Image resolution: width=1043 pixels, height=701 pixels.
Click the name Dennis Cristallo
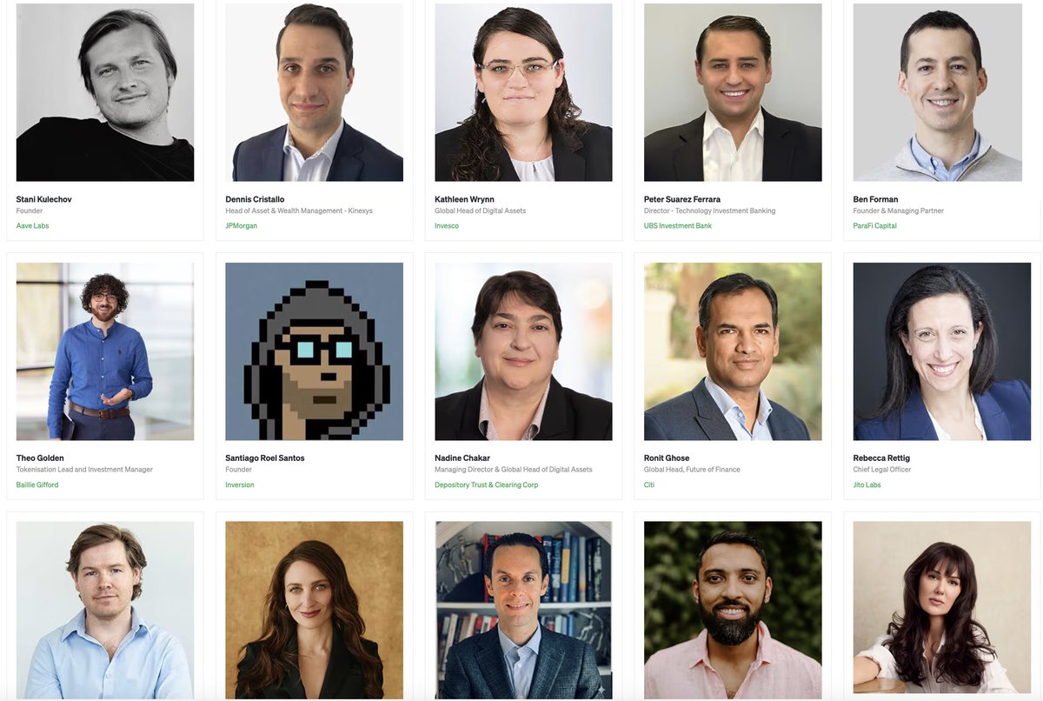point(255,200)
